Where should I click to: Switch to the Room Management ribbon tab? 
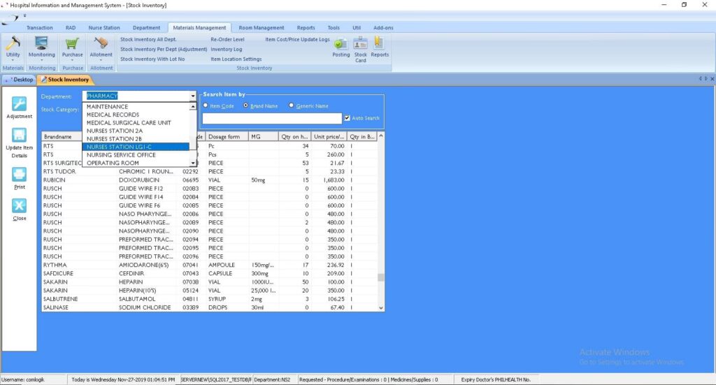[262, 28]
